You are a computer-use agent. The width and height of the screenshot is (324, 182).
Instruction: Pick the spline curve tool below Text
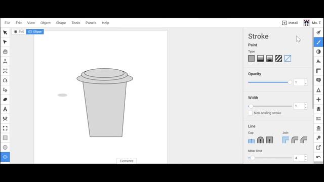coord(5,119)
